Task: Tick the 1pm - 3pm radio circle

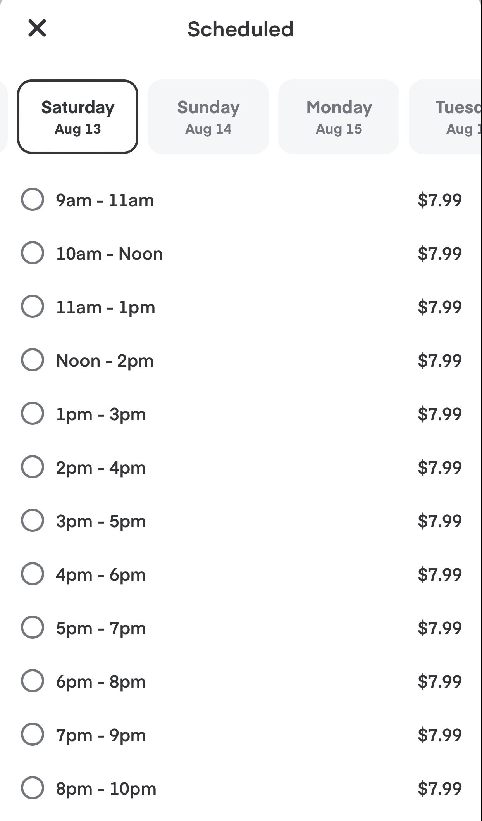Action: pos(33,414)
